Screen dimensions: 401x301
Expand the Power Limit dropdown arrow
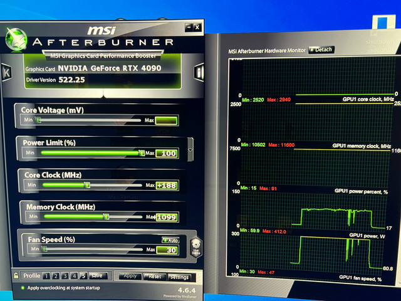190,150
